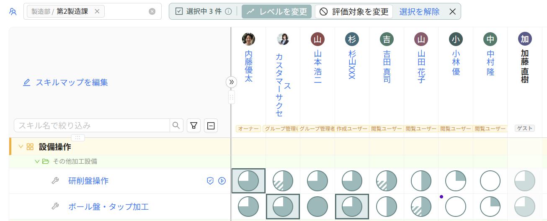The width and height of the screenshot is (547, 221).
Task: Select 山本浩二's full ボール盤・タップ加工 level cell
Action: coord(317,207)
